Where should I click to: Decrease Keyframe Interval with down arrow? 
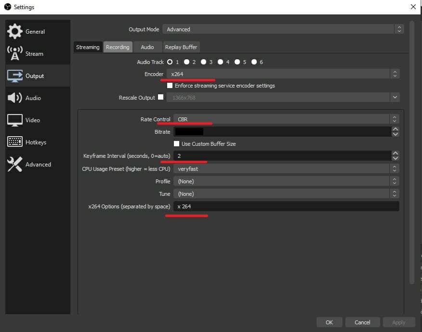(x=396, y=158)
